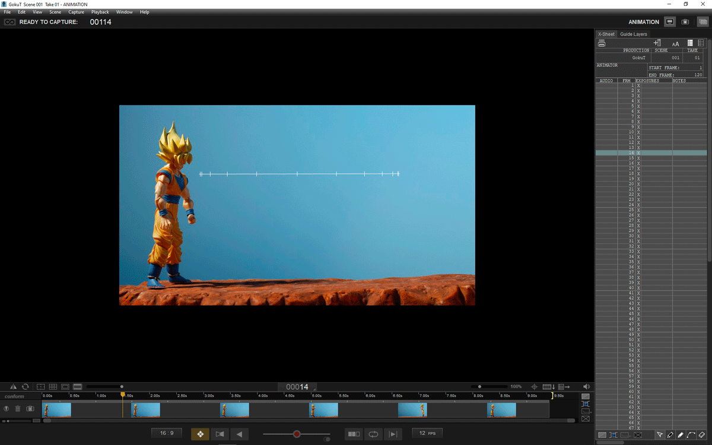This screenshot has width=712, height=445.
Task: Open the File menu
Action: pos(7,12)
